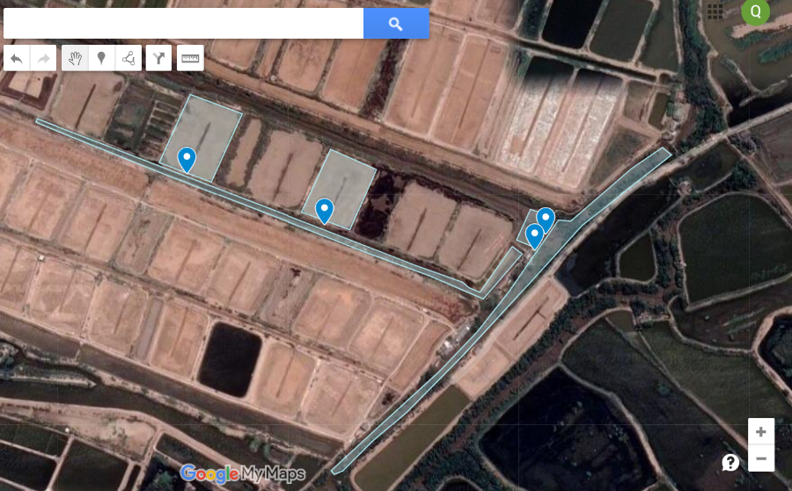Image resolution: width=792 pixels, height=491 pixels.
Task: Click the lower marker of the right pair
Action: pos(533,235)
